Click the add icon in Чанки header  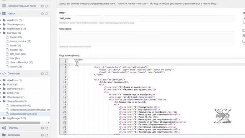(x=42, y=14)
